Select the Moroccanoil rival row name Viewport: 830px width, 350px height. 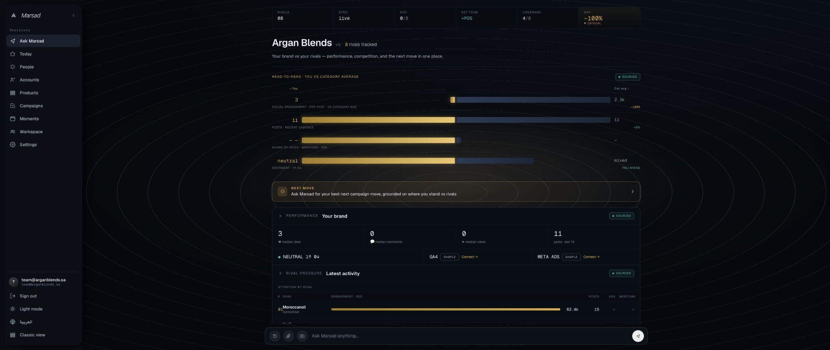(294, 307)
